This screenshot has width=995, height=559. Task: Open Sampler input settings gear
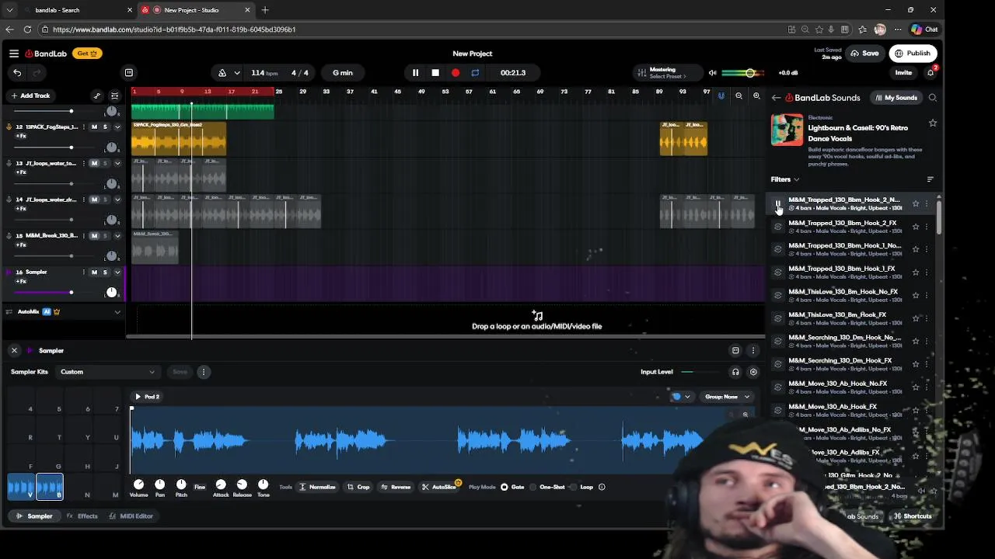753,372
